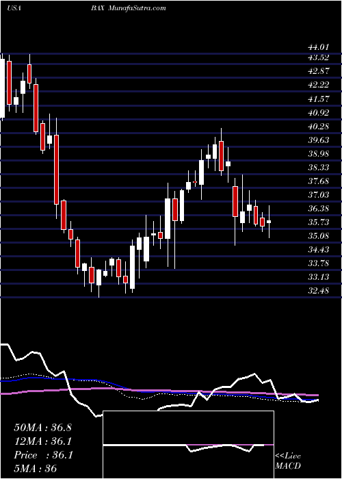This screenshot has width=342, height=479.
Task: Click the 39.63 price level label
Action: (319, 140)
